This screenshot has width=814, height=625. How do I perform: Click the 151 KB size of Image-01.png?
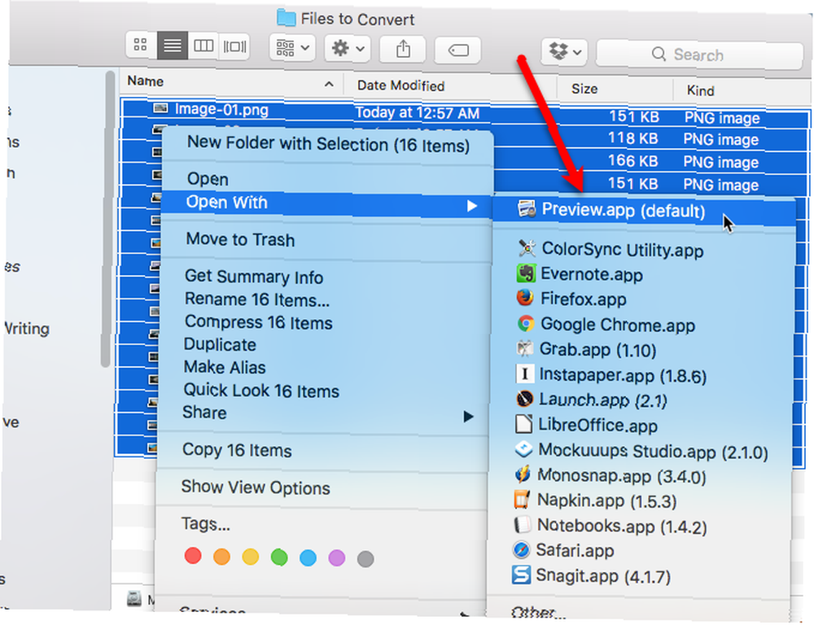633,116
